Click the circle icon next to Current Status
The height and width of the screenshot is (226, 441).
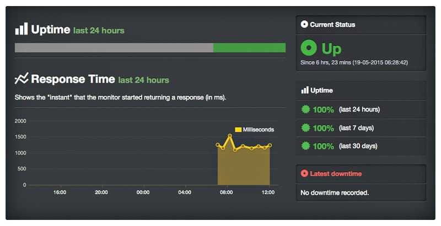point(304,24)
